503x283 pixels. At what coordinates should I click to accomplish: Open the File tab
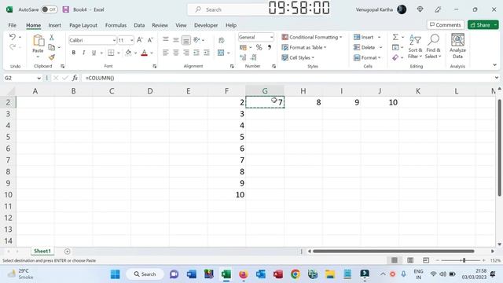point(13,25)
